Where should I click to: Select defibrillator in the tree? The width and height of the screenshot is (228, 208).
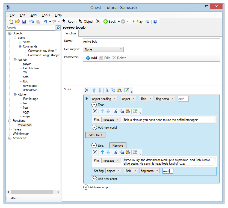[30, 90]
